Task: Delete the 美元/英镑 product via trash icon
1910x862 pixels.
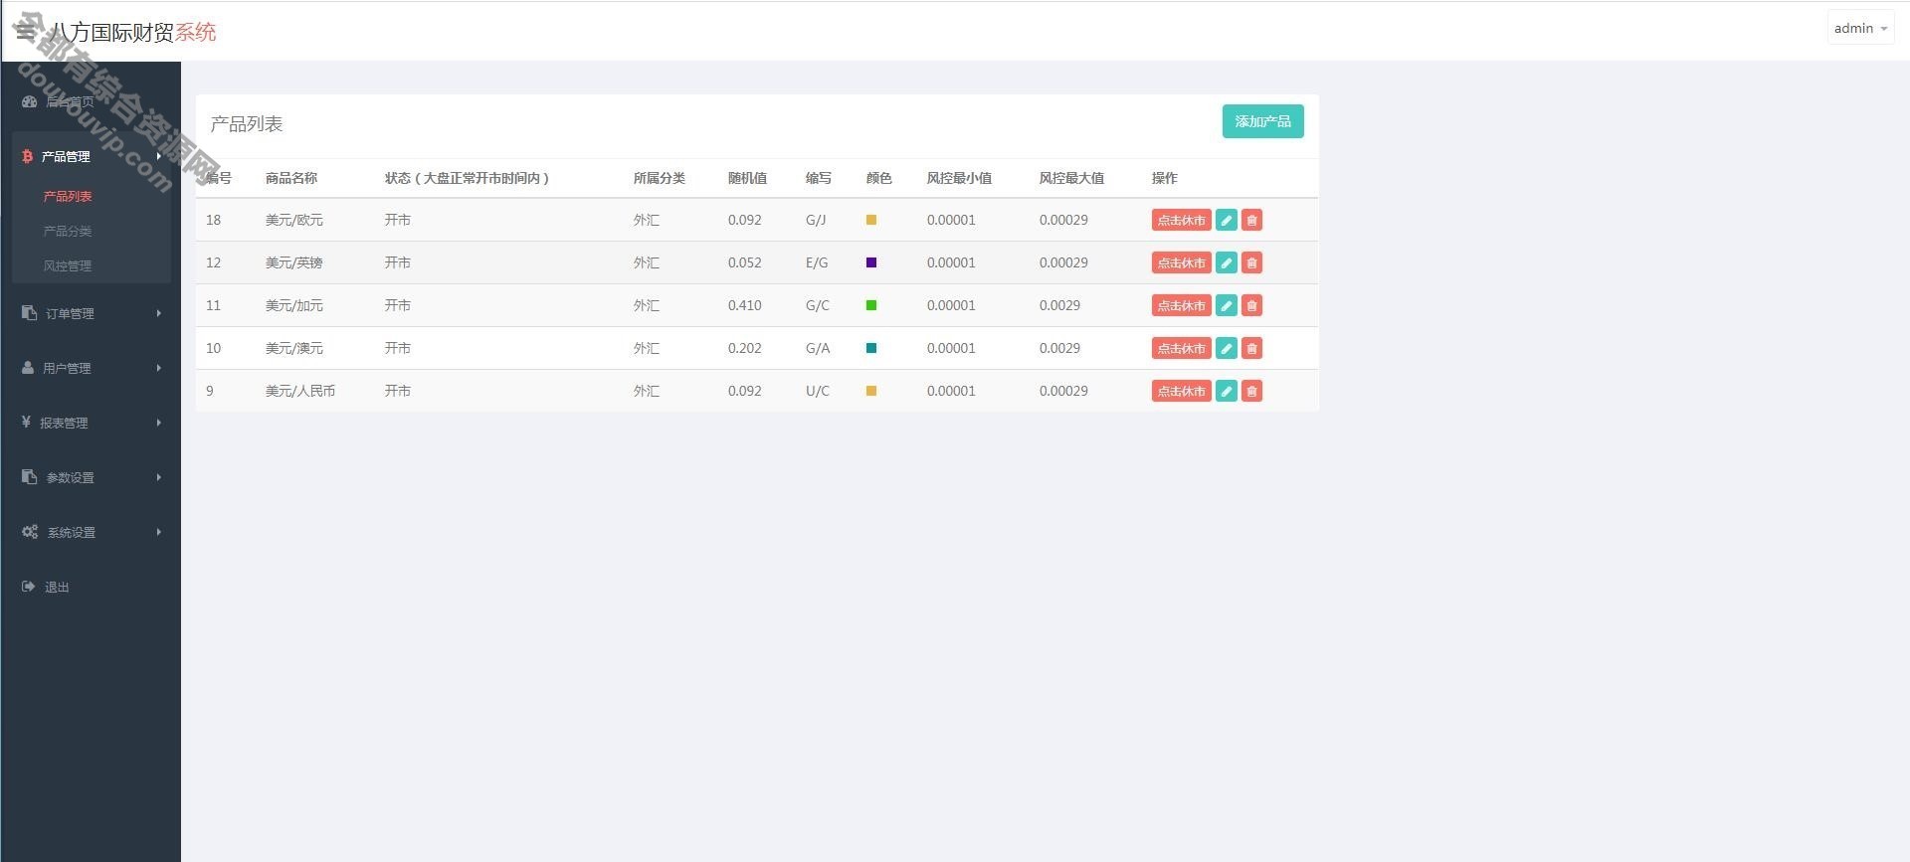Action: pyautogui.click(x=1251, y=262)
